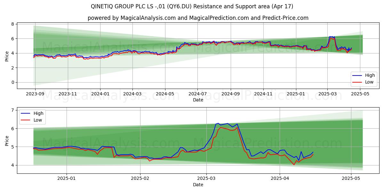Click the 'Price' axis label of the lower chart
Image resolution: width=384 pixels, height=192 pixels.
click(x=7, y=140)
